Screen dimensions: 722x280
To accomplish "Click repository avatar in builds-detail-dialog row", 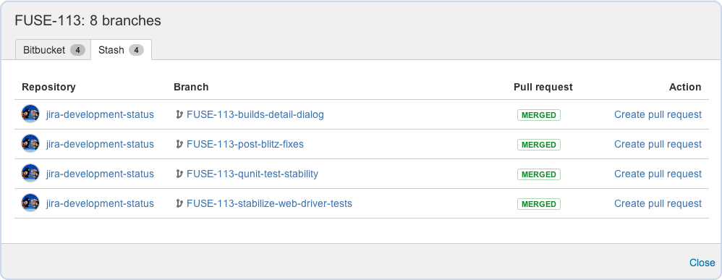I will point(30,114).
